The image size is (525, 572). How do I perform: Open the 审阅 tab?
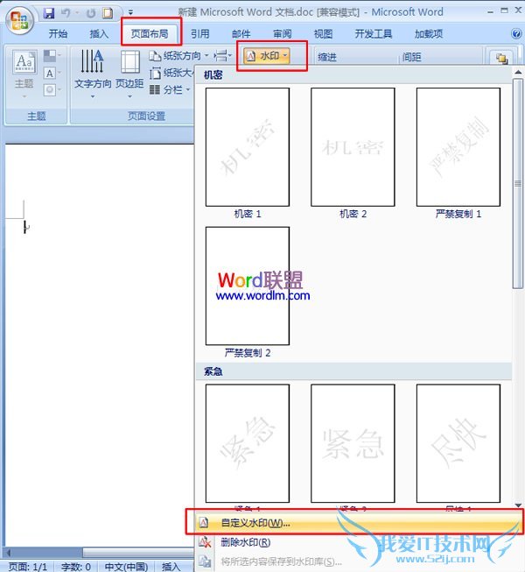coord(283,34)
